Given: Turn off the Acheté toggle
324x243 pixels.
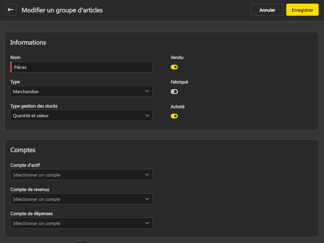Looking at the screenshot, I should (174, 116).
